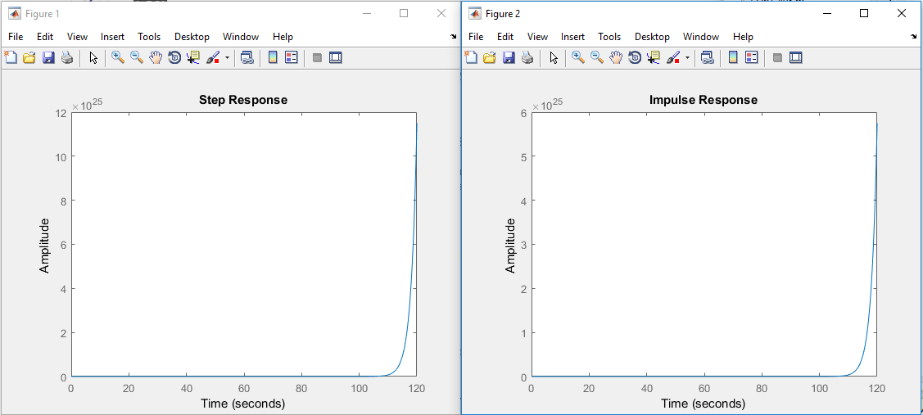Image resolution: width=923 pixels, height=415 pixels.
Task: Insert Colorbar in Figure 1
Action: tap(273, 57)
